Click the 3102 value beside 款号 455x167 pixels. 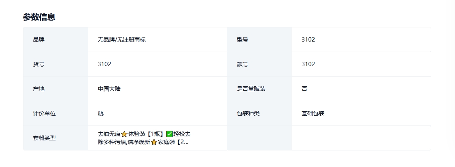point(308,64)
